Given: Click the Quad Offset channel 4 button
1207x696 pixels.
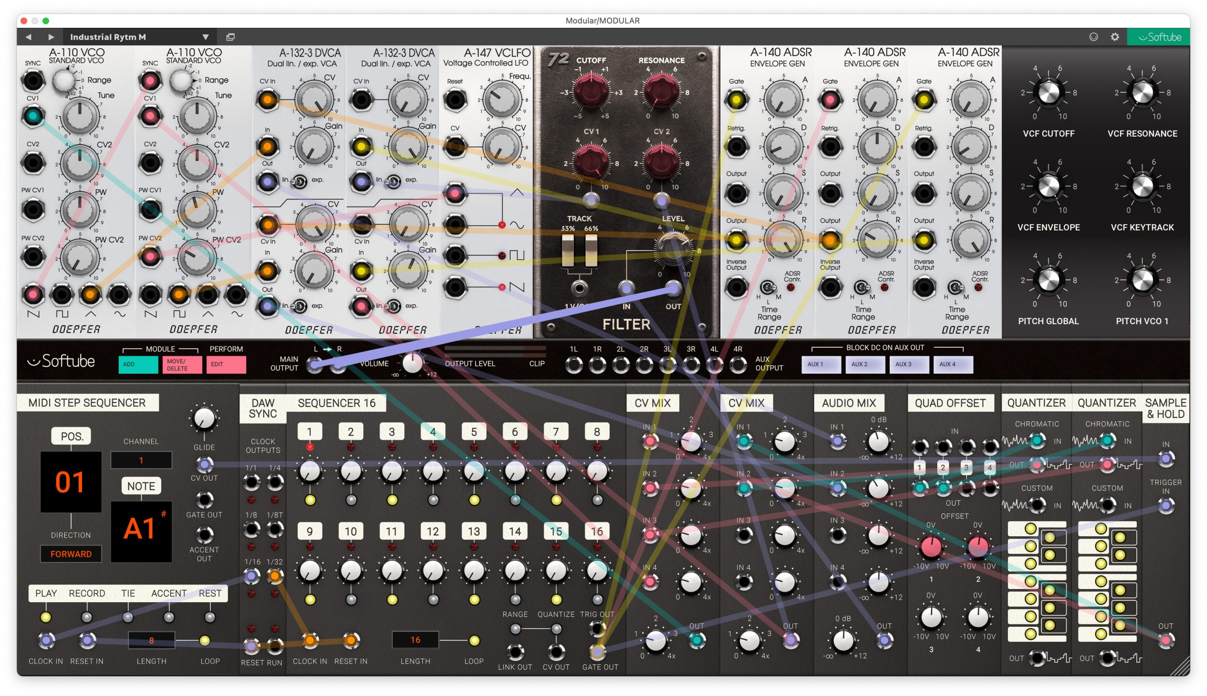Looking at the screenshot, I should click(x=990, y=467).
